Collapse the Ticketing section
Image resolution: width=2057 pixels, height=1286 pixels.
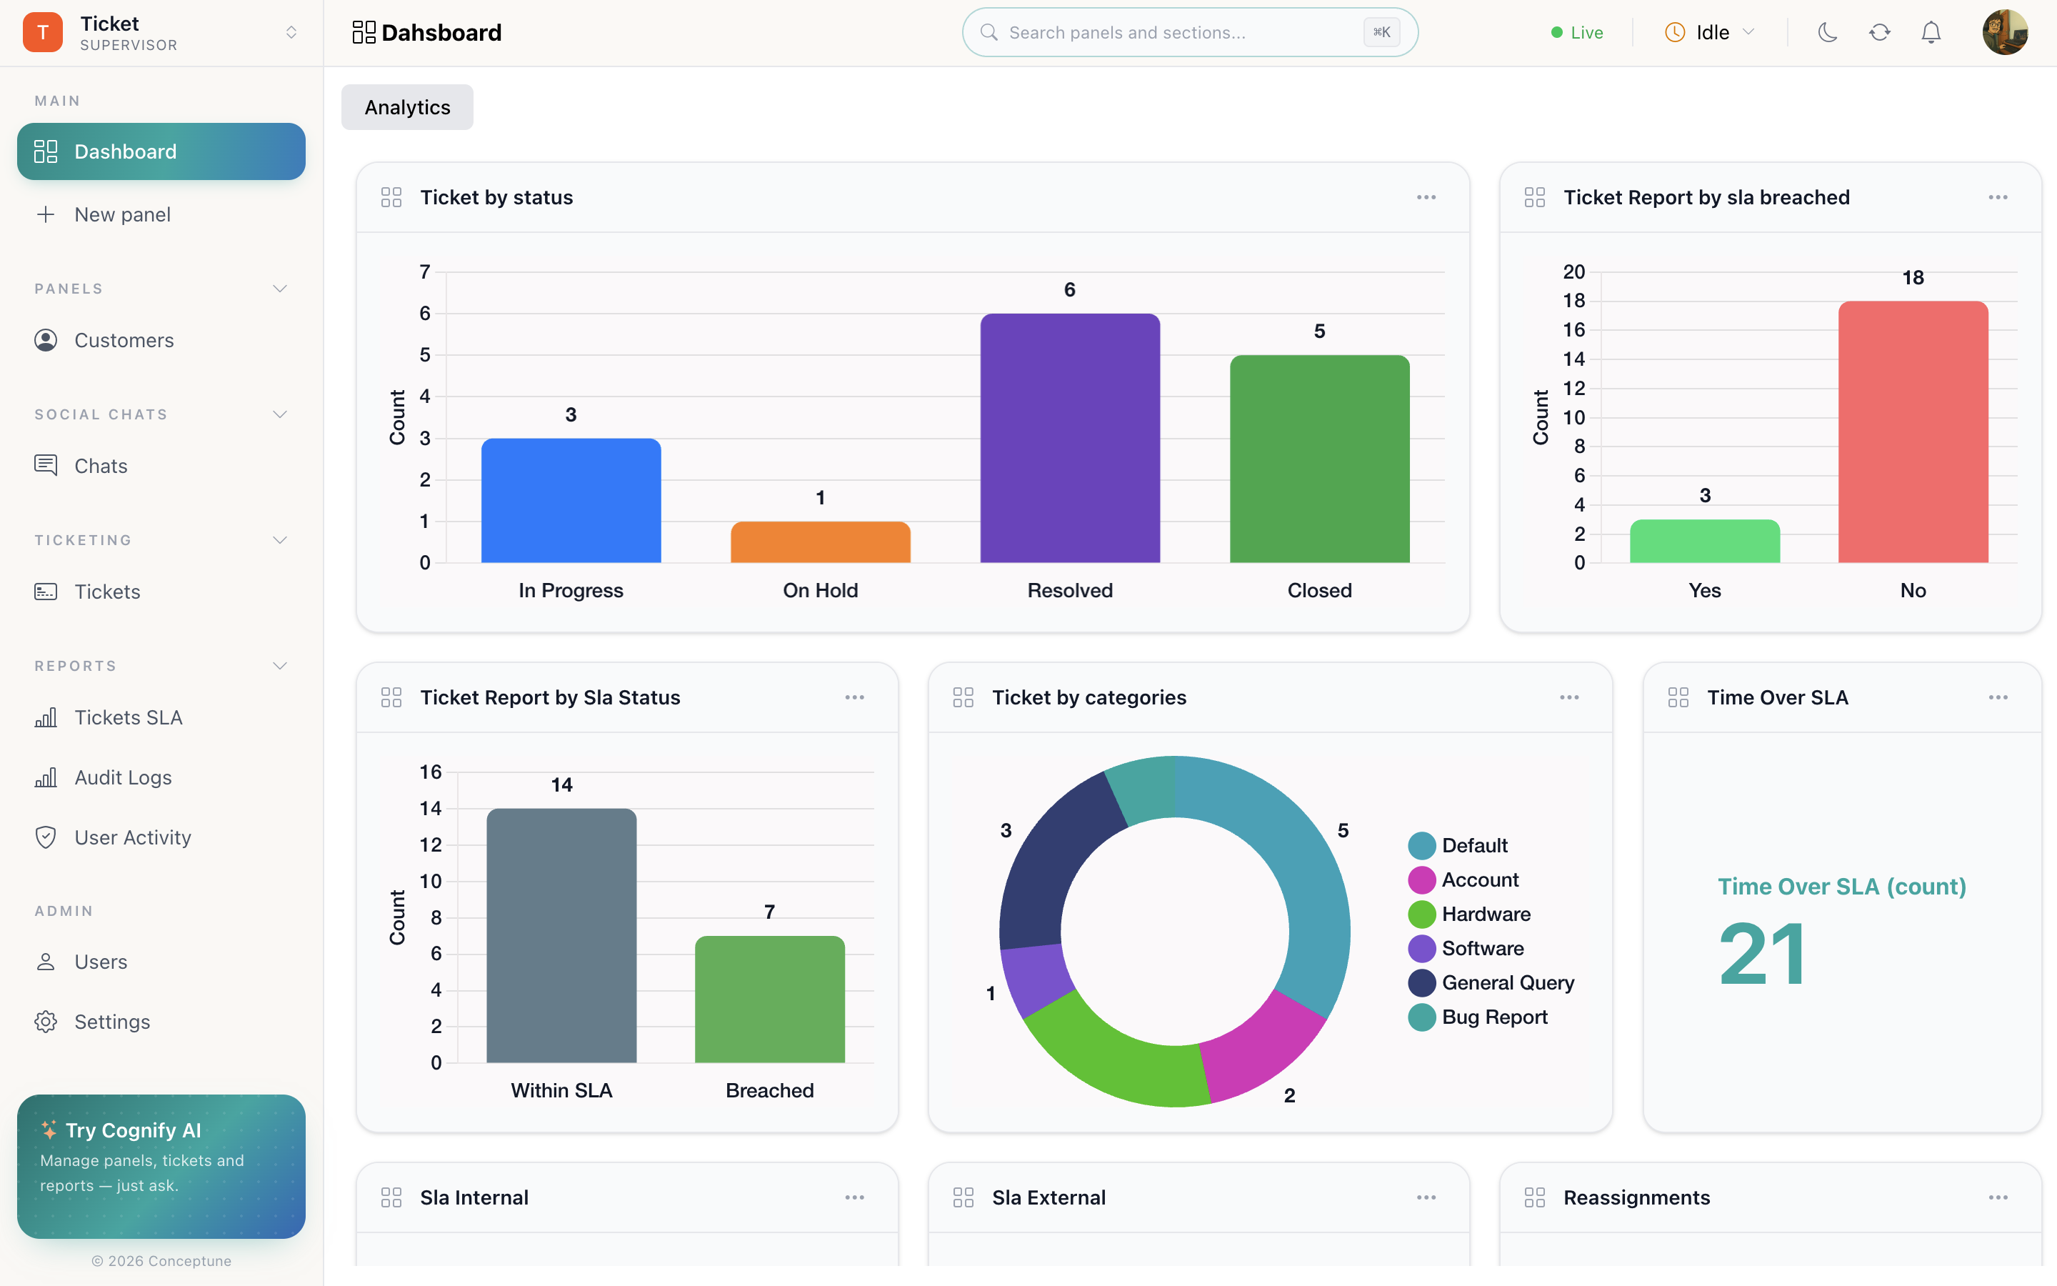(280, 540)
